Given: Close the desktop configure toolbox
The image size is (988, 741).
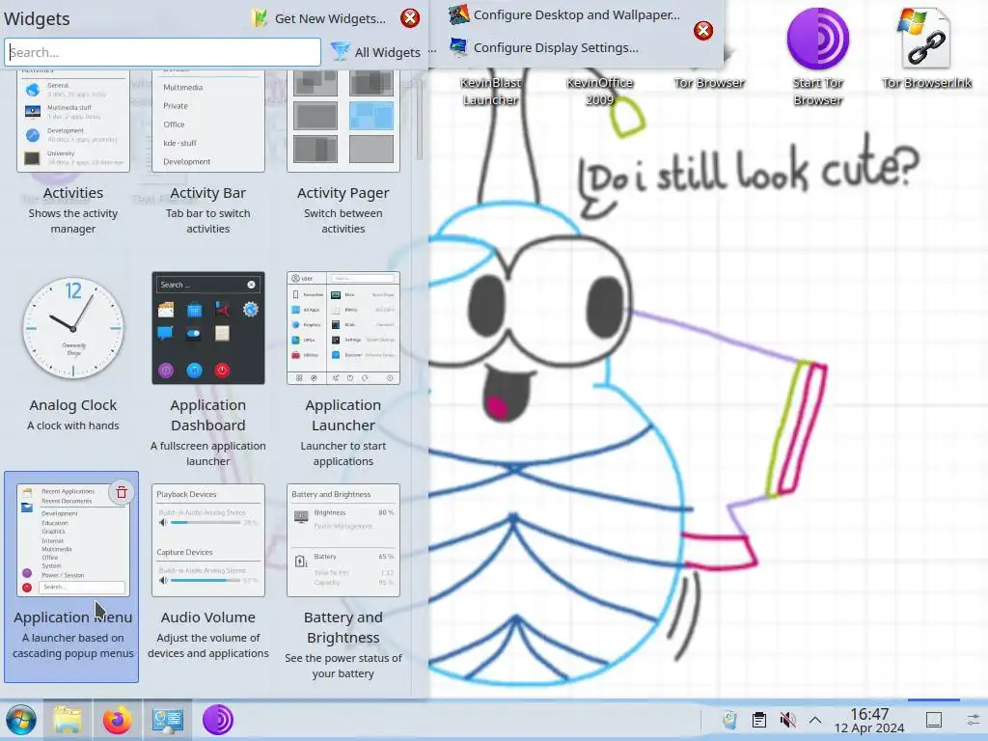Looking at the screenshot, I should click(703, 31).
